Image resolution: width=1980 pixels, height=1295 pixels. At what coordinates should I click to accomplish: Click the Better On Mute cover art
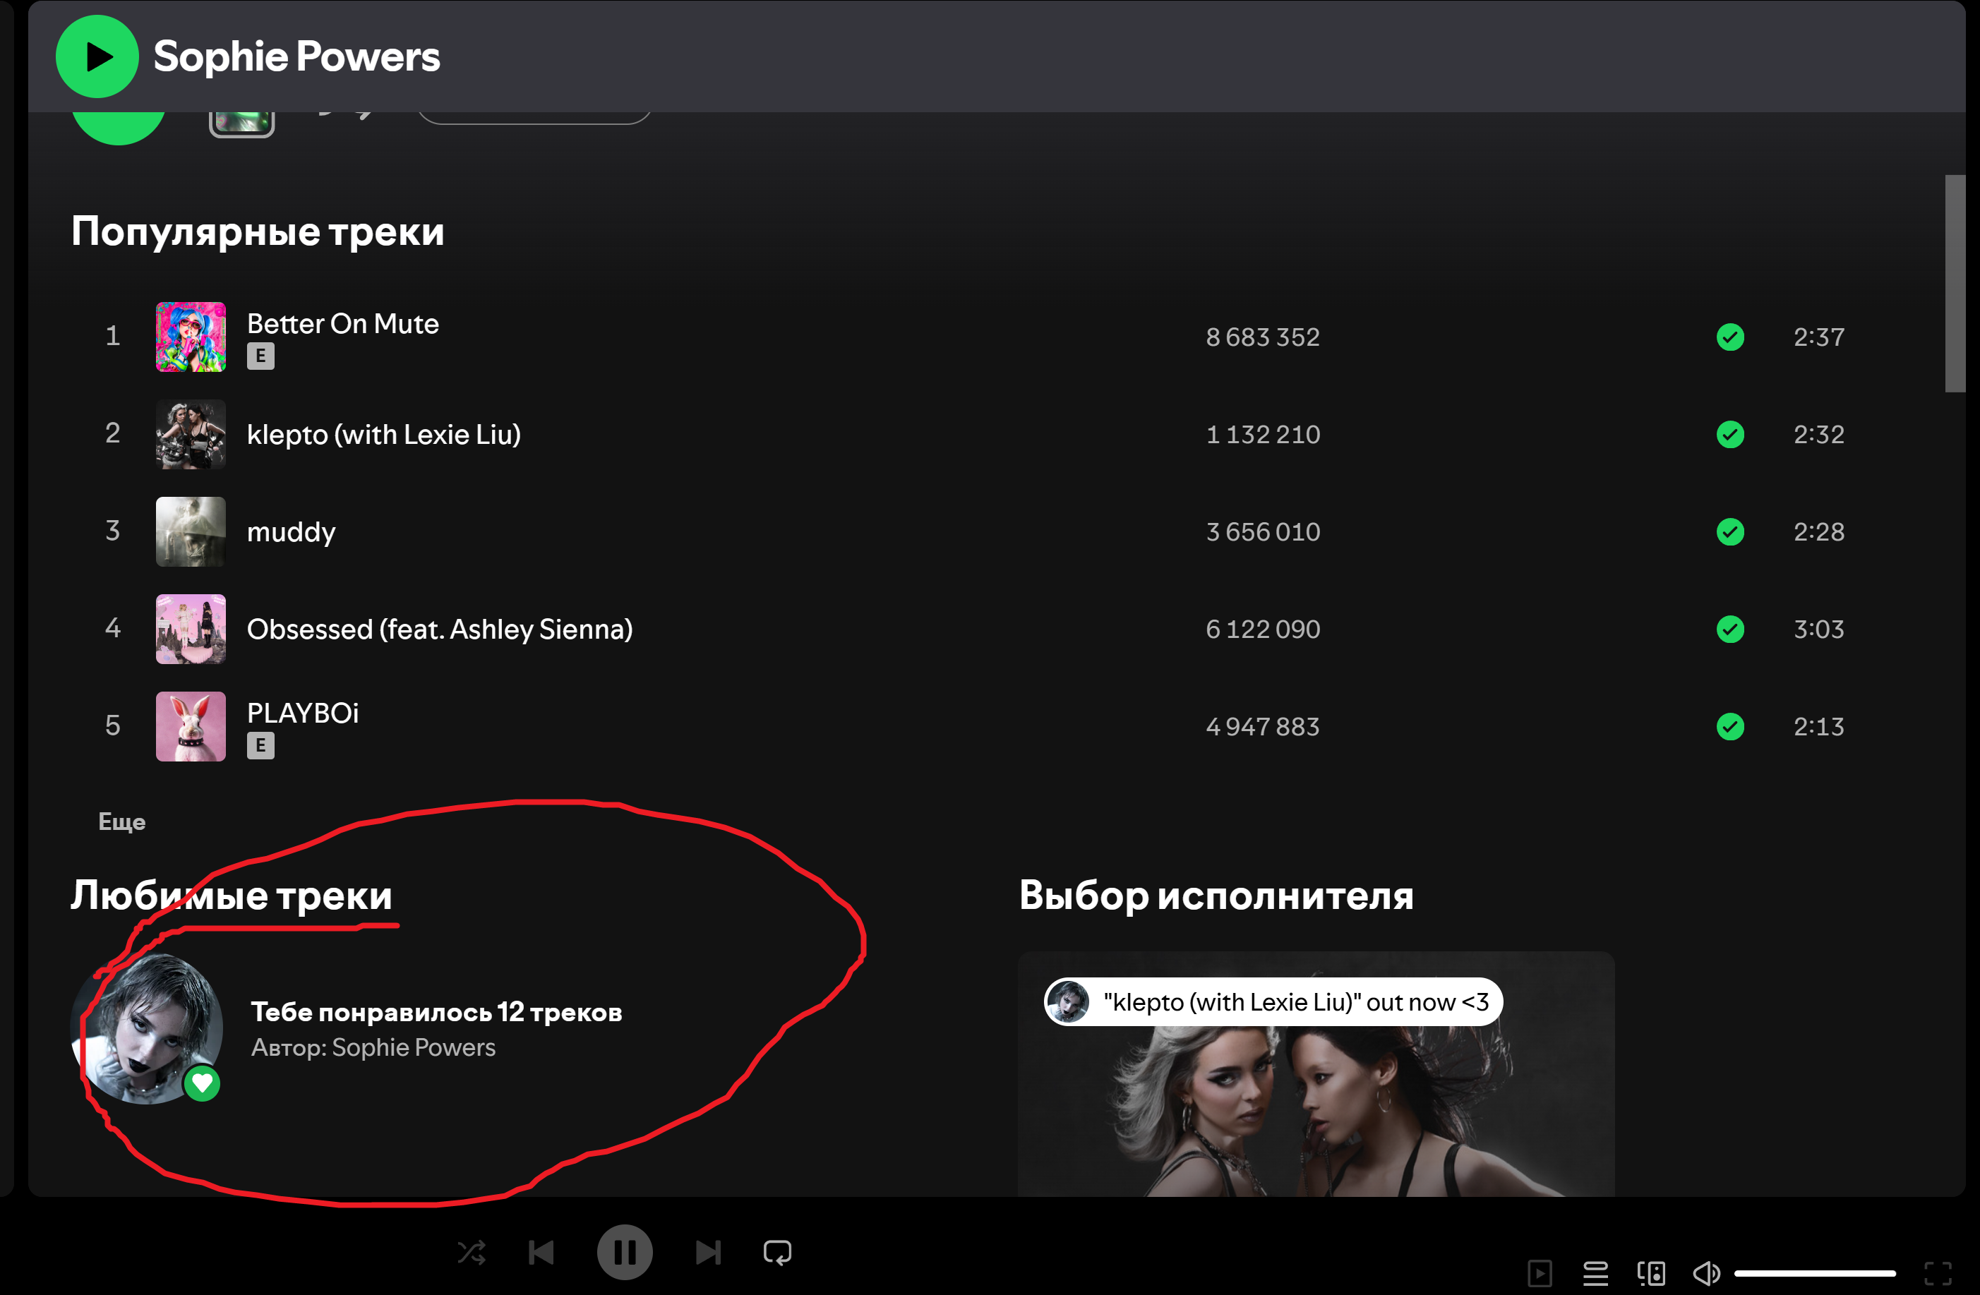coord(191,337)
